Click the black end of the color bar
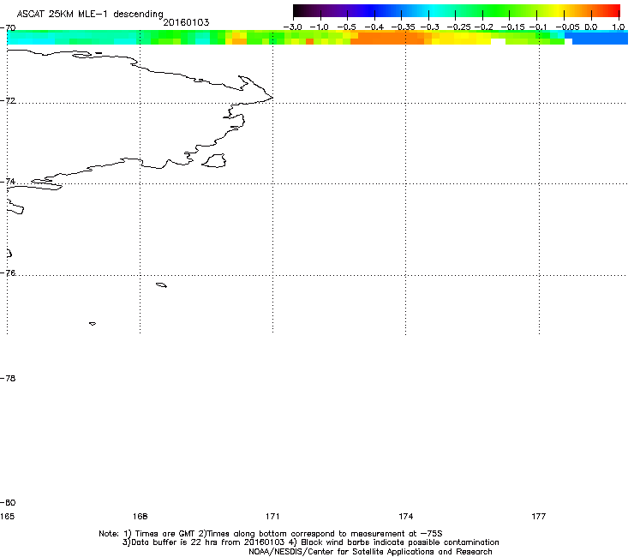This screenshot has height=557, width=634. click(298, 11)
